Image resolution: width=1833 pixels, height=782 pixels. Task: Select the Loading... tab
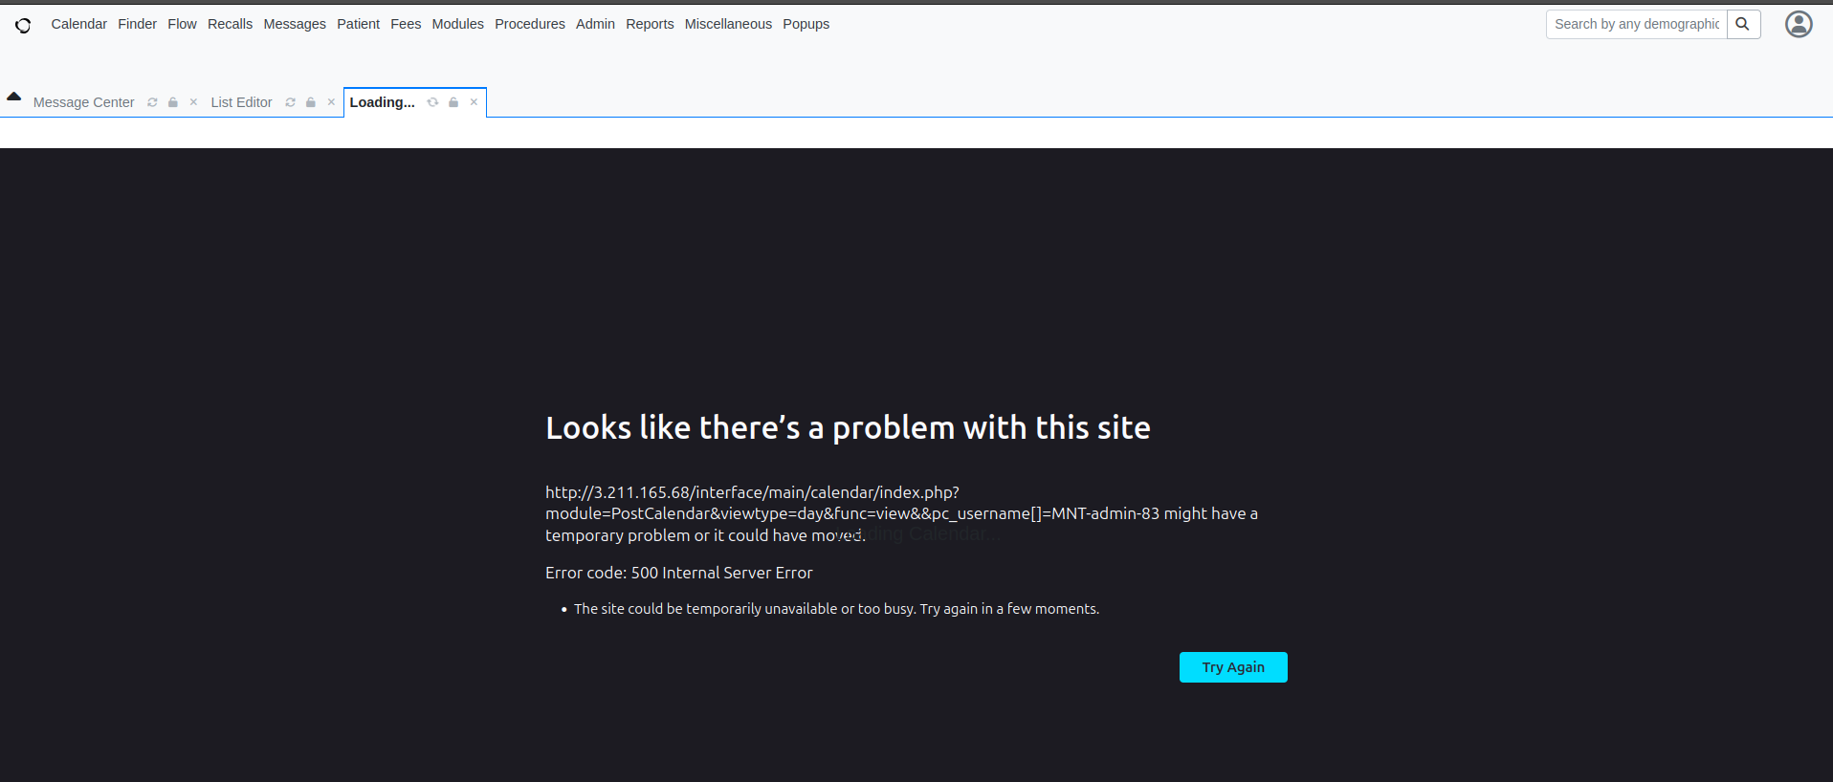point(382,102)
